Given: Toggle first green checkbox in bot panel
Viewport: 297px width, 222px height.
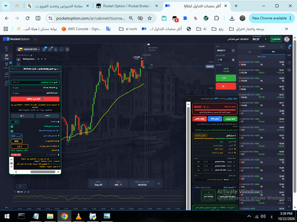Looking at the screenshot, I should click(x=12, y=127).
